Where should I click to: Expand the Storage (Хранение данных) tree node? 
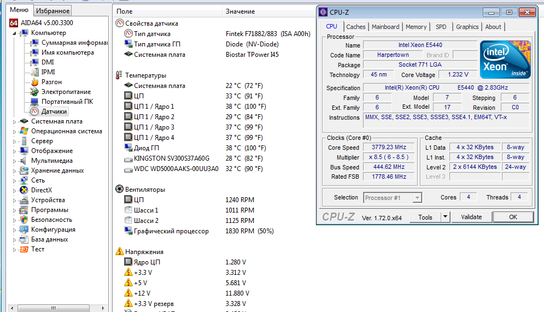(x=15, y=170)
